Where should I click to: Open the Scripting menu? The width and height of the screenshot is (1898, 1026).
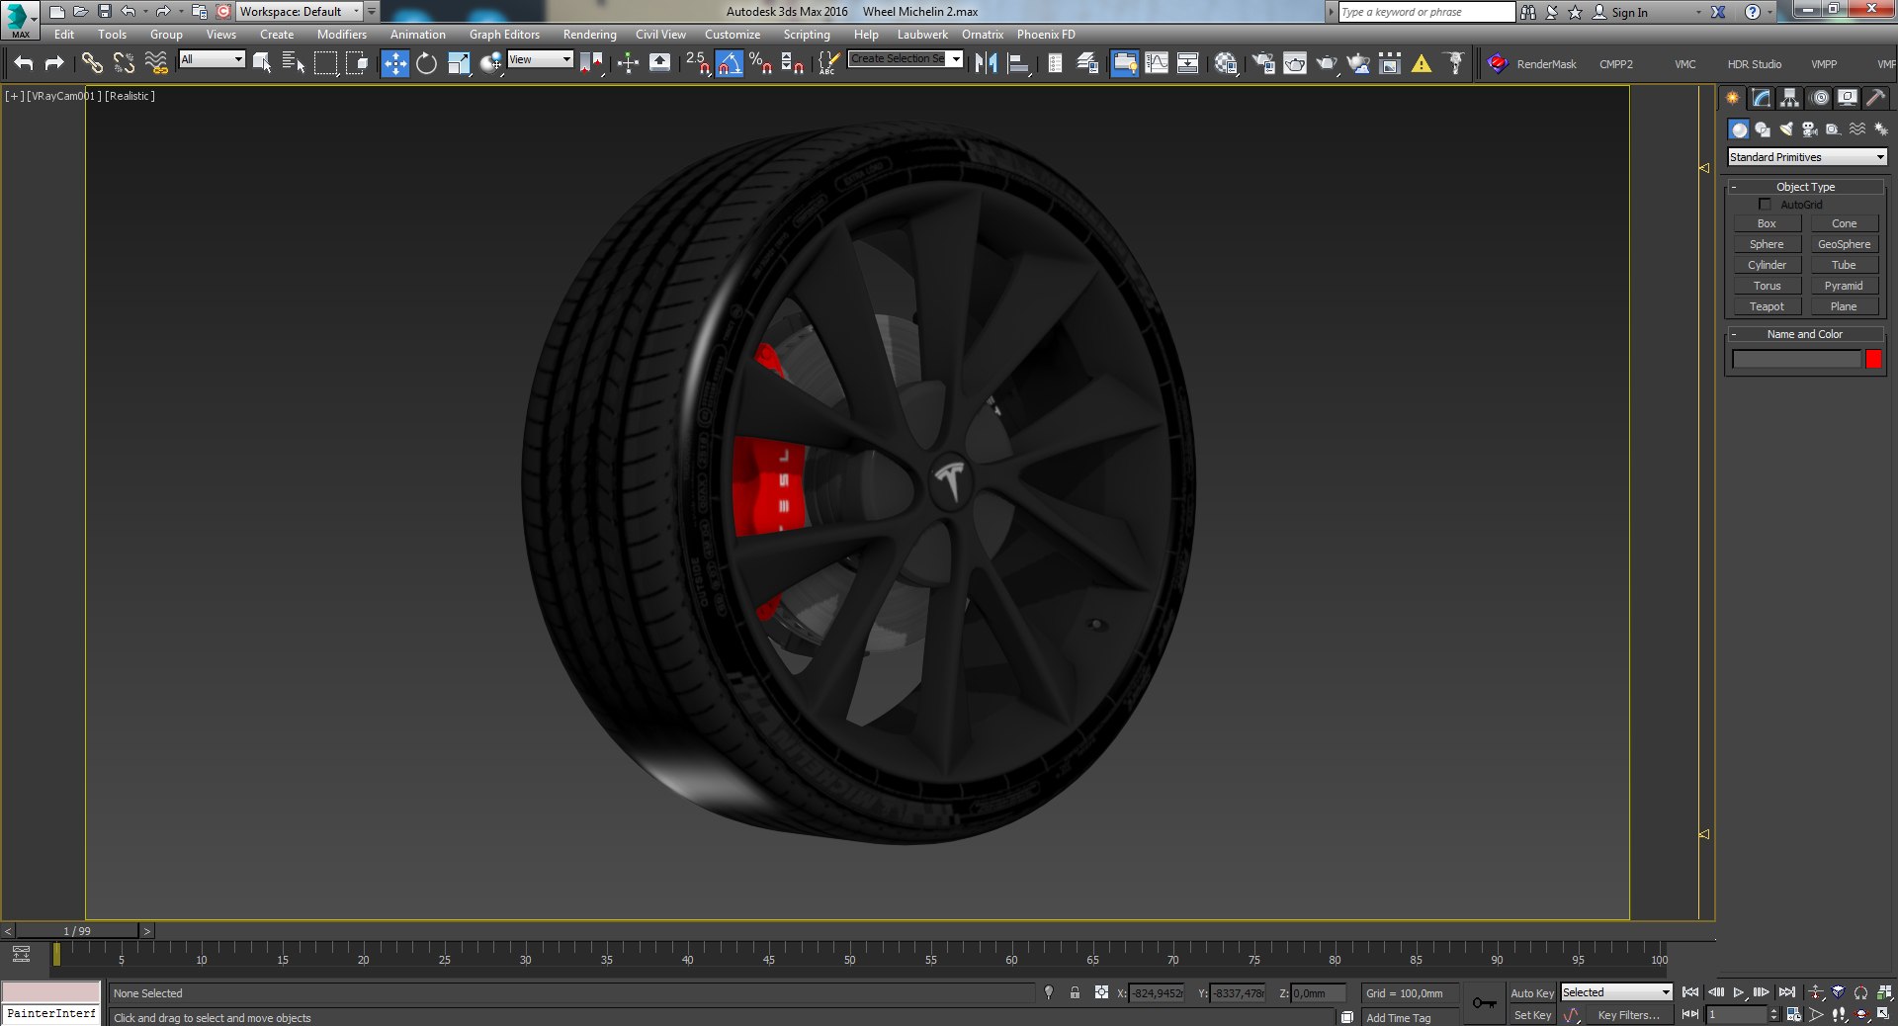point(807,35)
